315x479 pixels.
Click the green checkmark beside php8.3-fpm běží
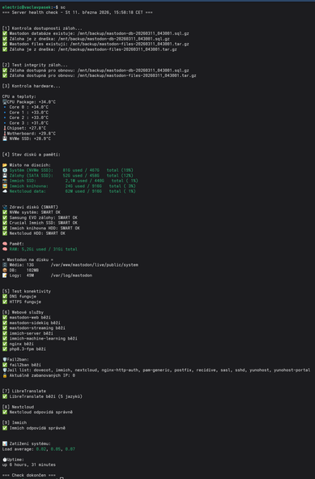[5, 349]
